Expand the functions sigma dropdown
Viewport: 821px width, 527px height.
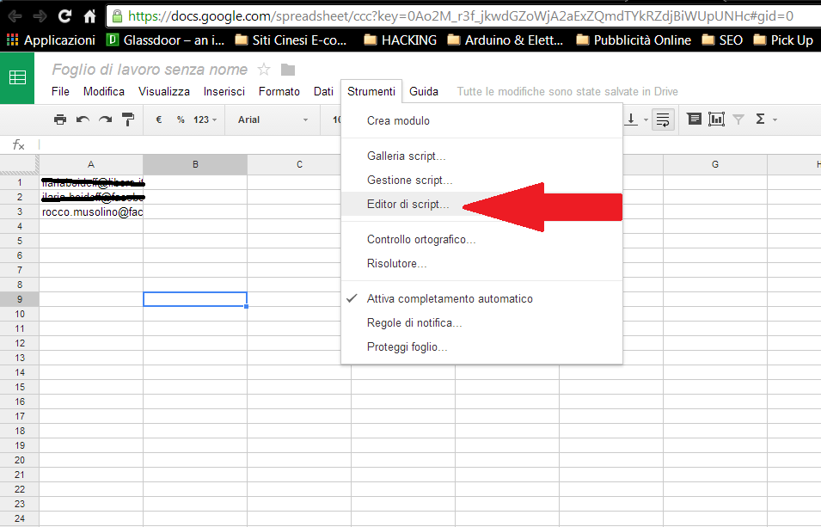click(765, 119)
